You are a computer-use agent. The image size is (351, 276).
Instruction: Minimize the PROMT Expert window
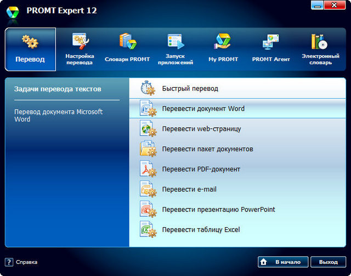point(316,5)
